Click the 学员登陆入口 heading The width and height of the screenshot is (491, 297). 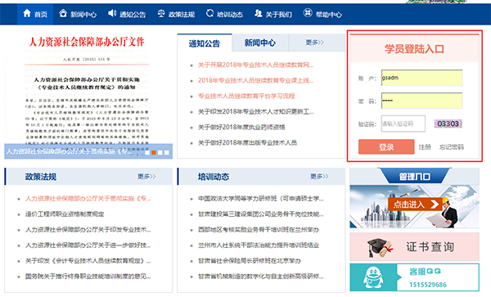(414, 49)
